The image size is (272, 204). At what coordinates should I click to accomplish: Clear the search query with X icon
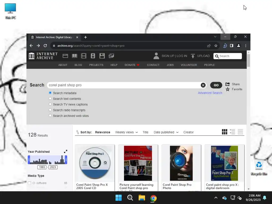[203, 85]
